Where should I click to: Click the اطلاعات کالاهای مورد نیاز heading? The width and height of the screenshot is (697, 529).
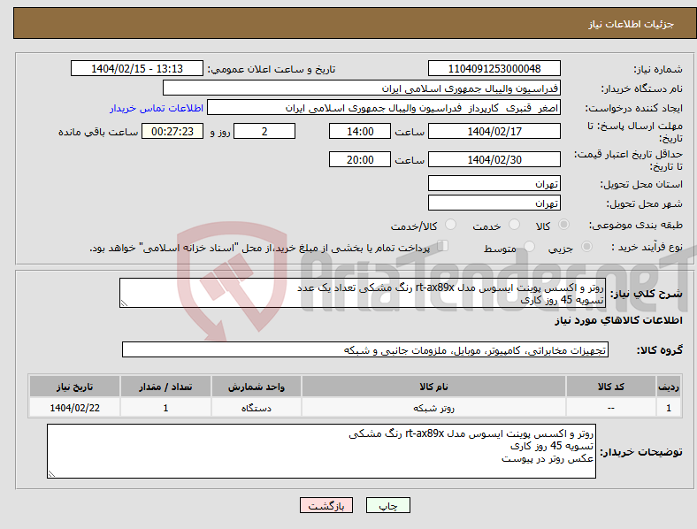click(x=618, y=320)
